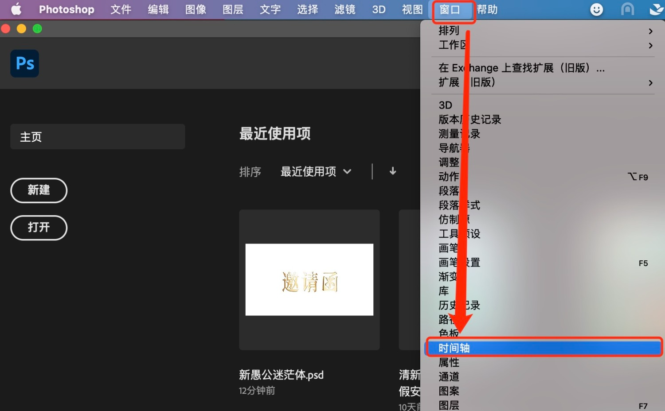This screenshot has height=411, width=665.
Task: Click the arch-shaped menu bar icon
Action: [x=627, y=9]
